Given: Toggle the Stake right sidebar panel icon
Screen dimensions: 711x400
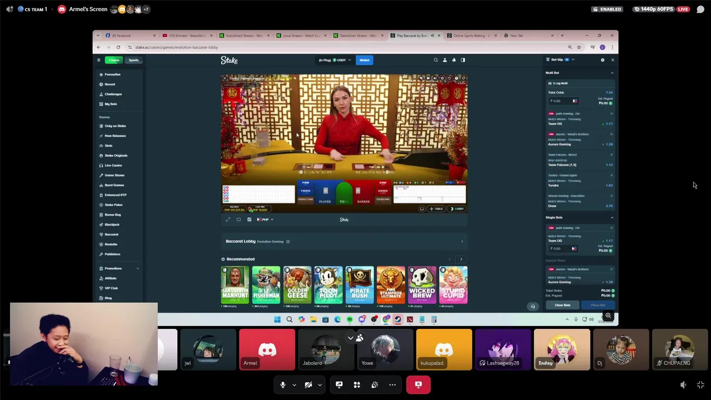Looking at the screenshot, I should [x=463, y=60].
